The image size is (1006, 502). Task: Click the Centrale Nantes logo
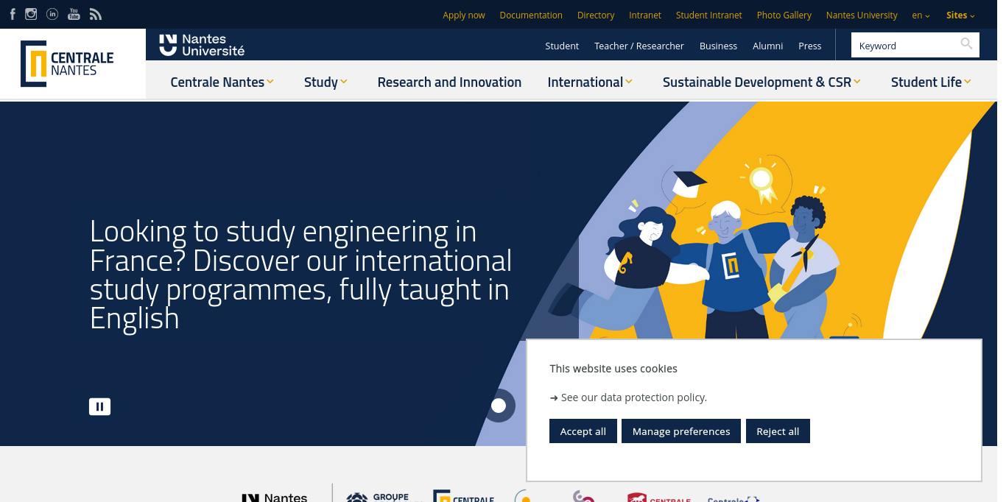pyautogui.click(x=67, y=64)
